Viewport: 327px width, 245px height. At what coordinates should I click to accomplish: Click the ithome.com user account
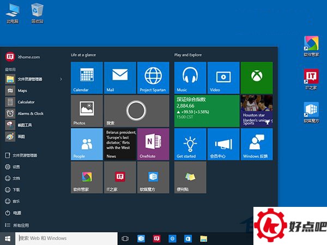pos(22,57)
